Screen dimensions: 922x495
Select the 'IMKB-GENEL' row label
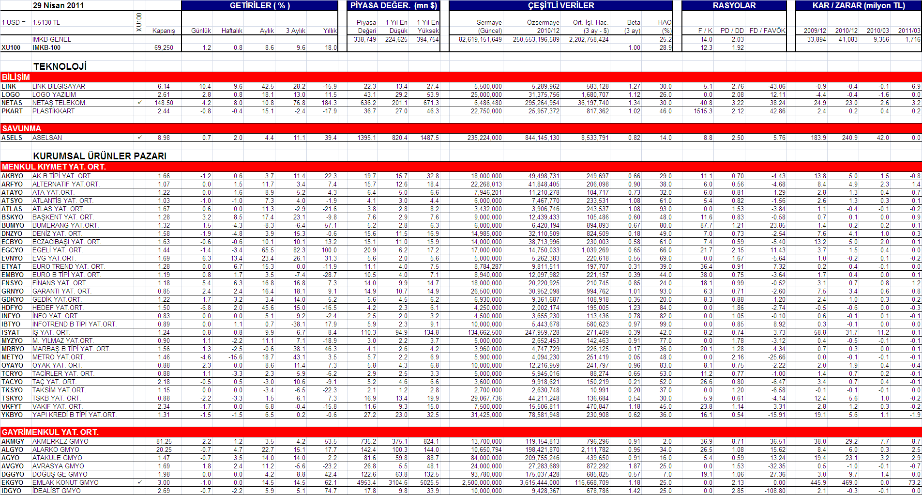click(52, 39)
